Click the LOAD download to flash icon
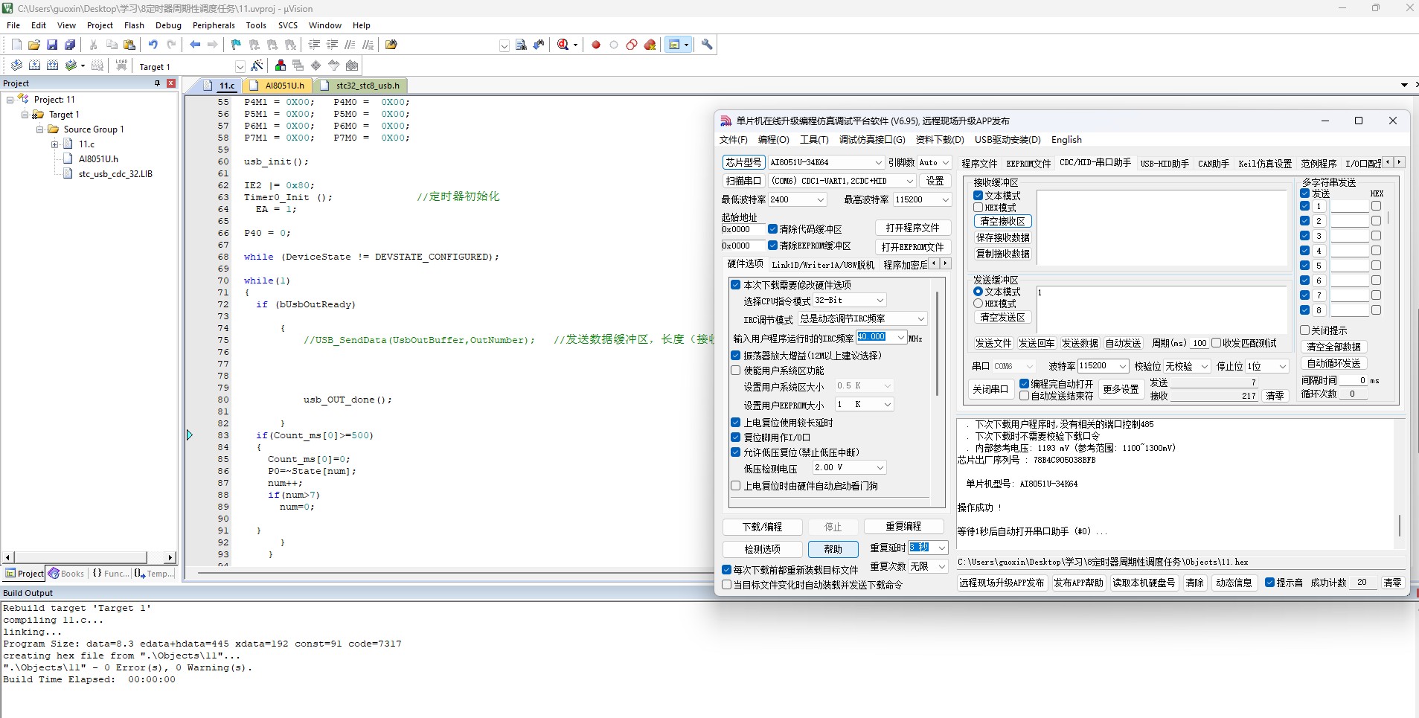Screen dimensions: 1419x718 [121, 65]
